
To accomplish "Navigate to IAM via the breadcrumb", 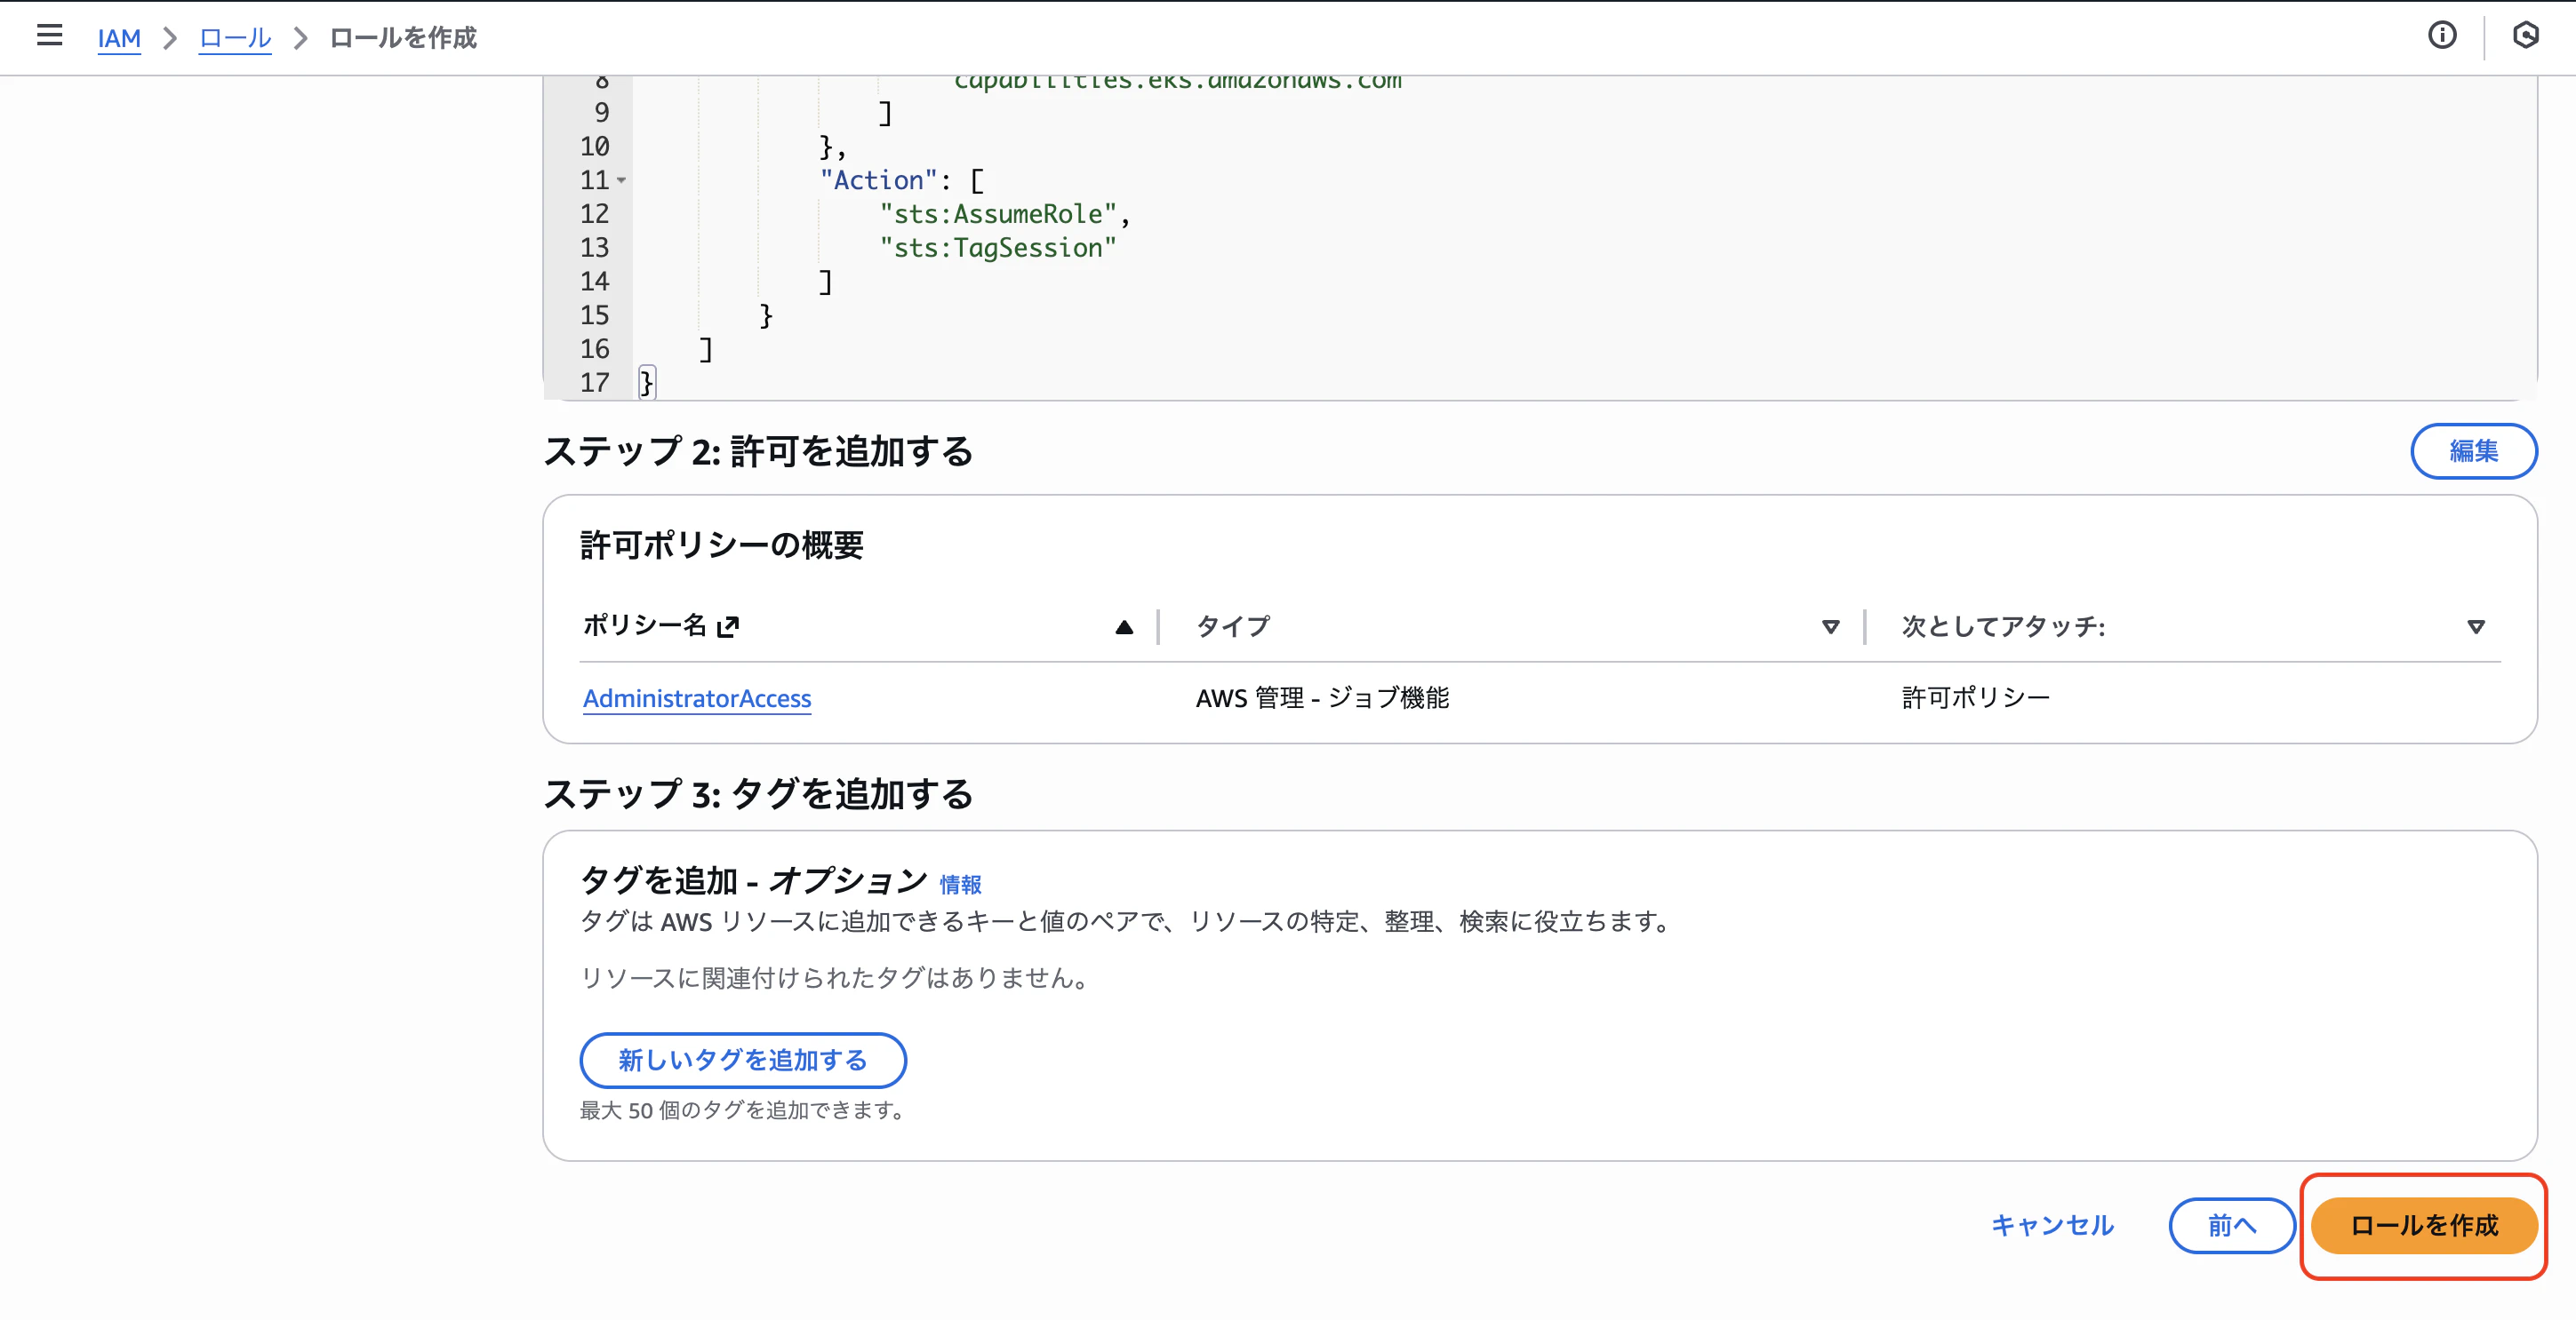I will click(119, 38).
